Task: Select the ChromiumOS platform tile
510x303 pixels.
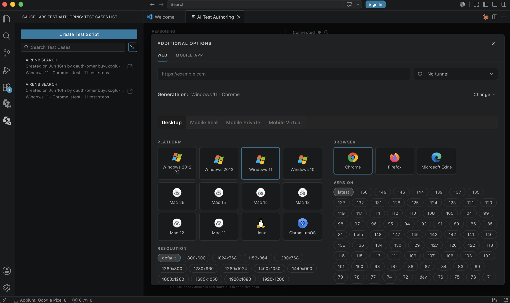Action: point(302,226)
